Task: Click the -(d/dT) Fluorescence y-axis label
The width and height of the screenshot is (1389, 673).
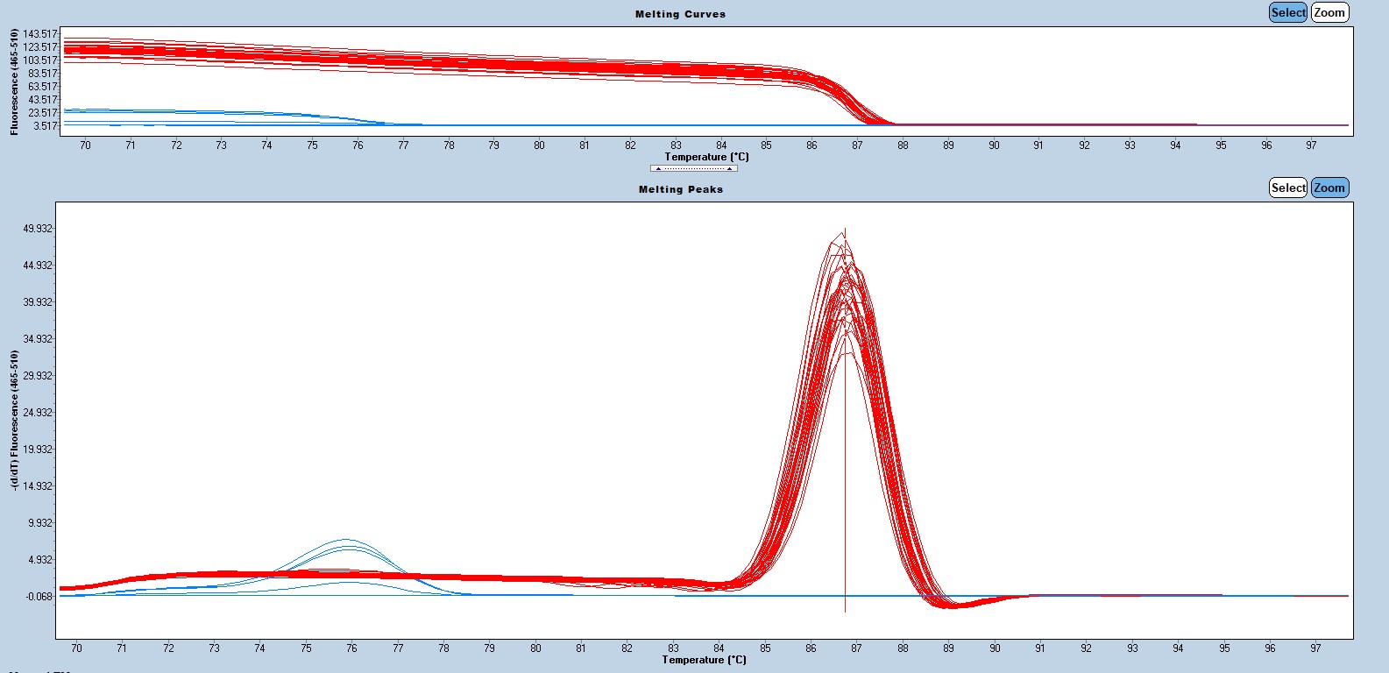Action: [x=15, y=419]
